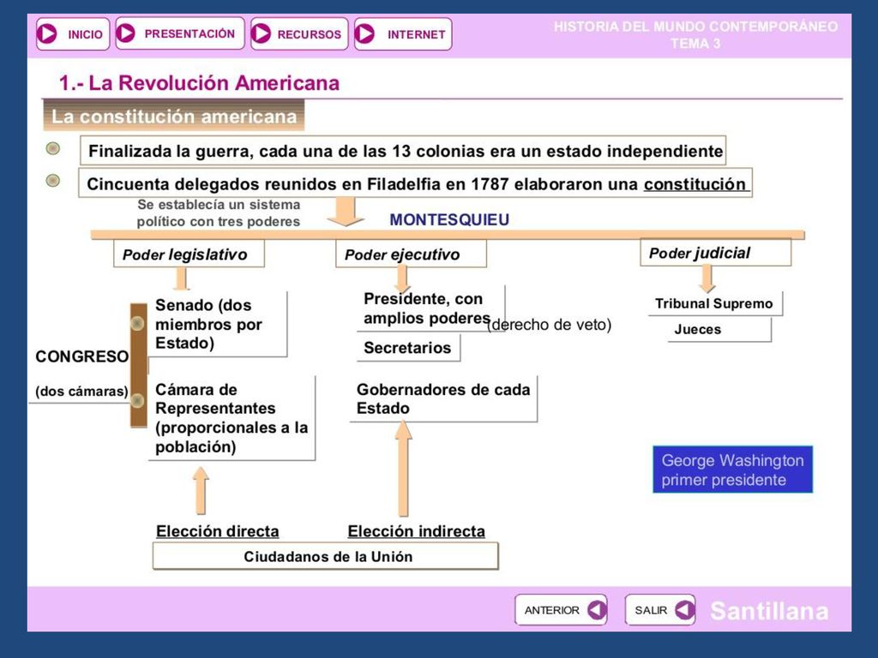Open the INTERNET label
The width and height of the screenshot is (878, 658).
416,34
